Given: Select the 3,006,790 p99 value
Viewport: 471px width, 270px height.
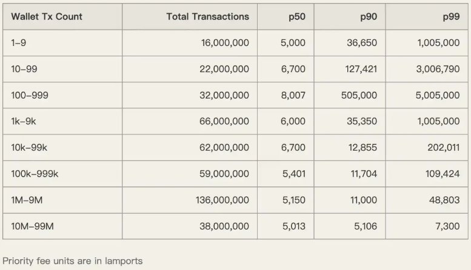Looking at the screenshot, I should (436, 69).
